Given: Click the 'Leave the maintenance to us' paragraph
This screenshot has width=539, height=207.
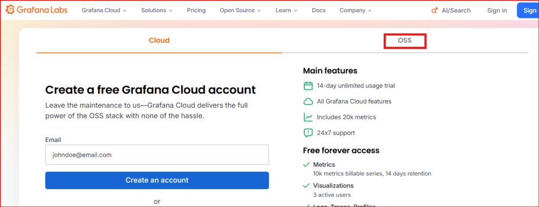Looking at the screenshot, I should (146, 110).
